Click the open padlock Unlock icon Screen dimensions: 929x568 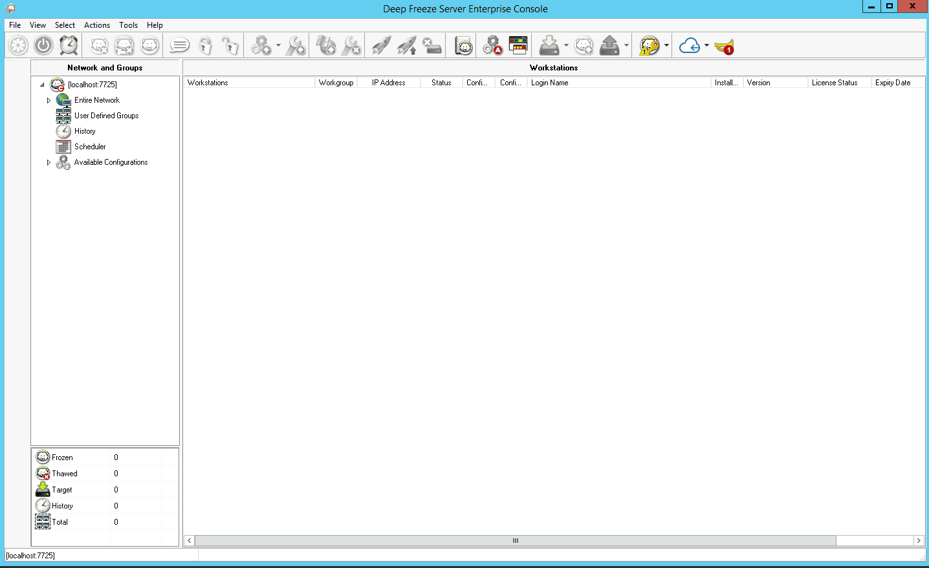[x=230, y=46]
